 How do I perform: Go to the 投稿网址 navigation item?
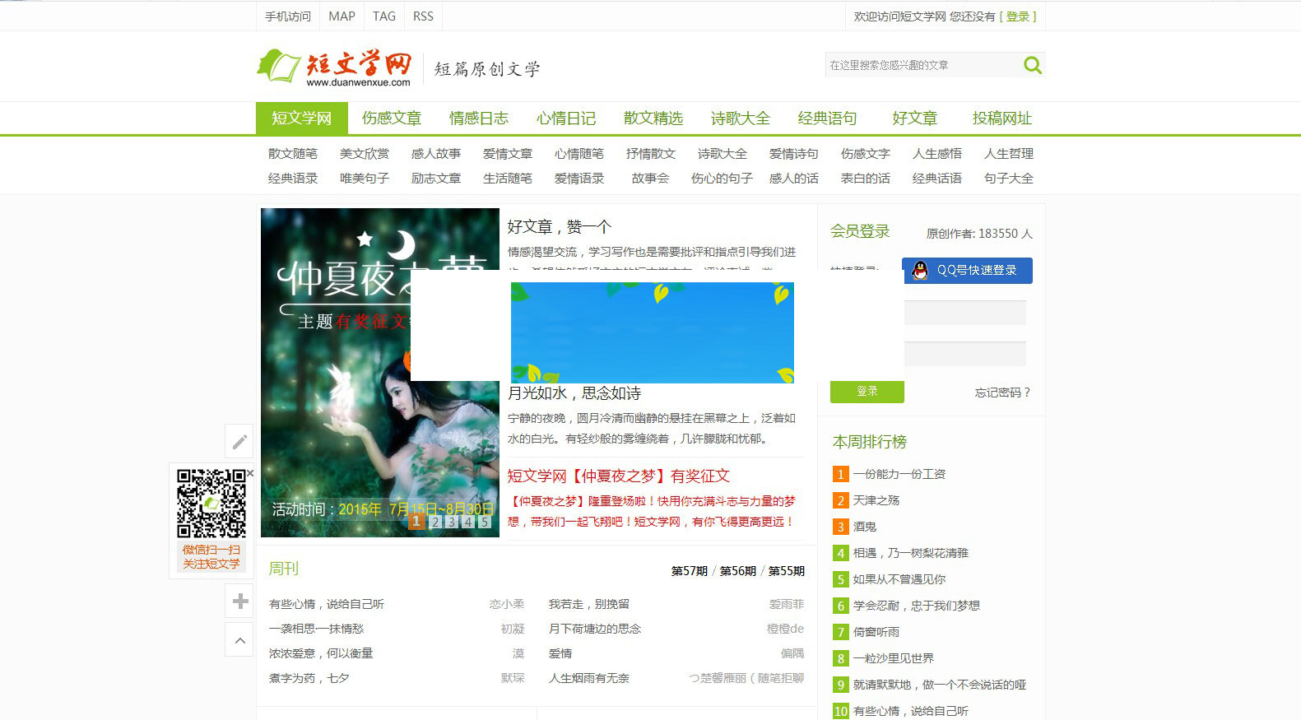coord(1001,118)
